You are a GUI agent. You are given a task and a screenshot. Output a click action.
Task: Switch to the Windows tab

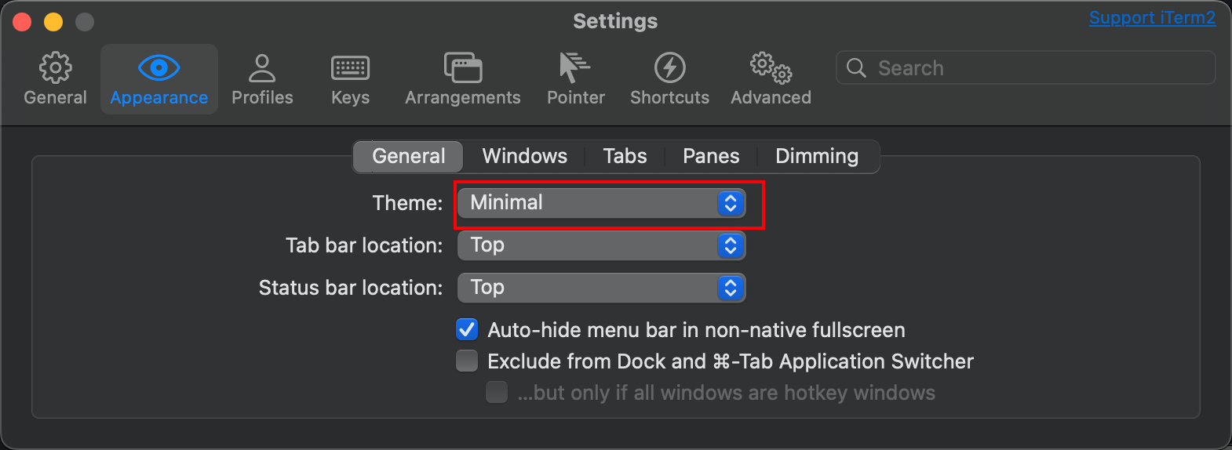(524, 156)
